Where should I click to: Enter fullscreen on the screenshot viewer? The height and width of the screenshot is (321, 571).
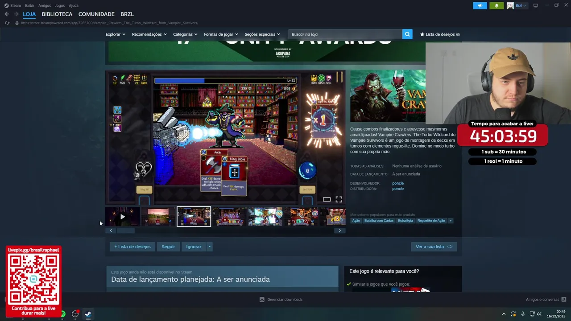pos(339,199)
